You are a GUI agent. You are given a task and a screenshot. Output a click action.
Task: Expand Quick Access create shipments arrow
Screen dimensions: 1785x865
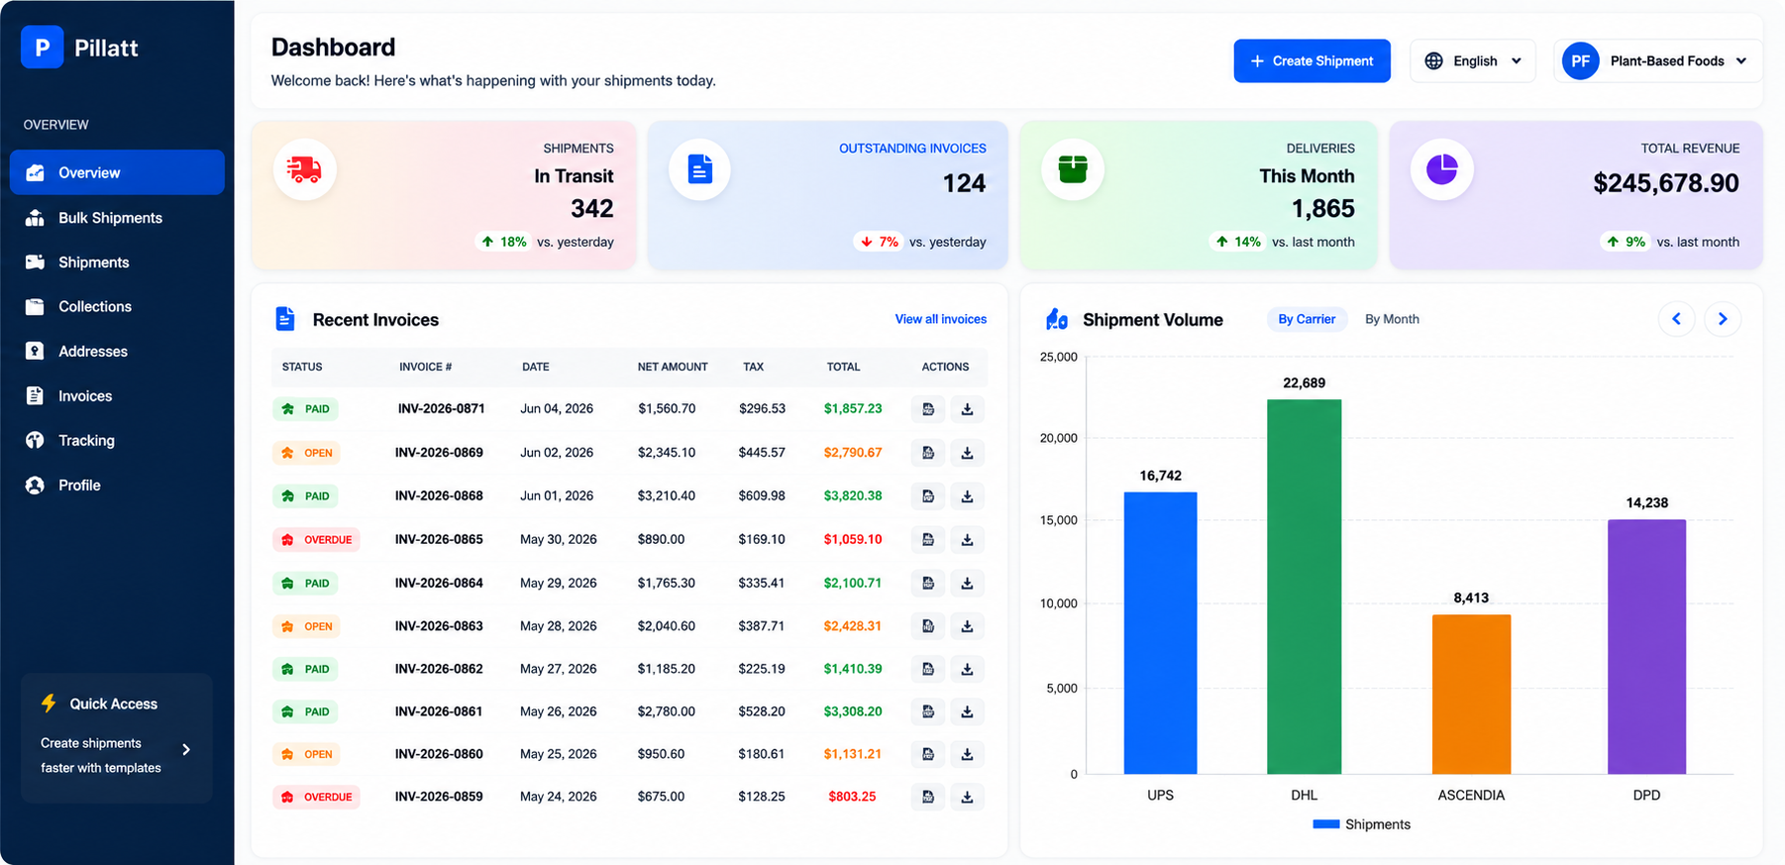(186, 750)
